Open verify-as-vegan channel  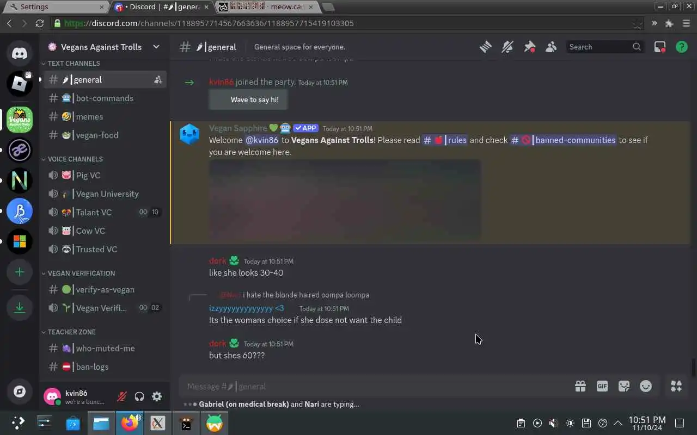(x=105, y=290)
